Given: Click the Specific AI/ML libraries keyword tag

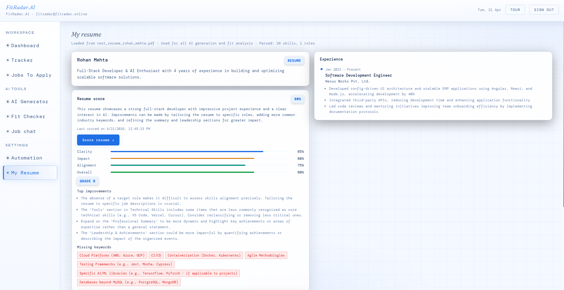Looking at the screenshot, I should [158, 273].
